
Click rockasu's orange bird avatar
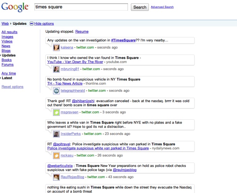pos(56,155)
